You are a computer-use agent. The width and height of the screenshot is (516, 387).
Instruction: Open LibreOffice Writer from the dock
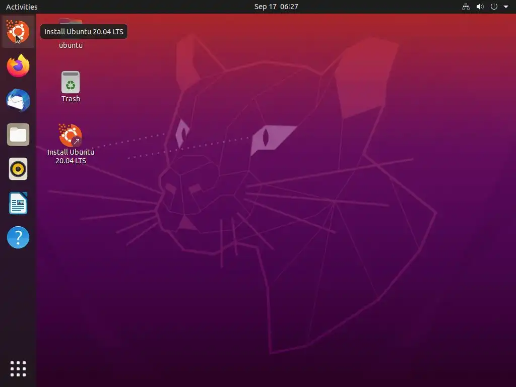(x=18, y=203)
